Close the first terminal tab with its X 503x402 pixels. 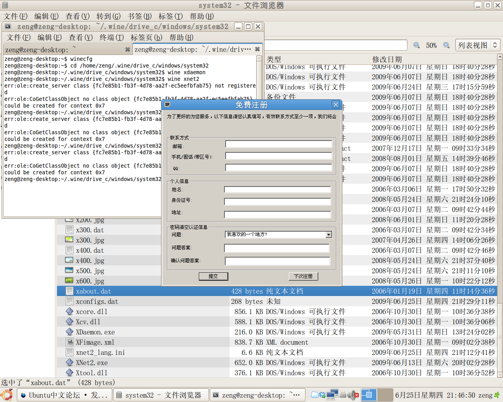point(127,49)
